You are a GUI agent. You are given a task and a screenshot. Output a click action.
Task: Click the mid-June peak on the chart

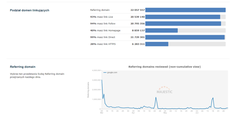click(x=213, y=98)
